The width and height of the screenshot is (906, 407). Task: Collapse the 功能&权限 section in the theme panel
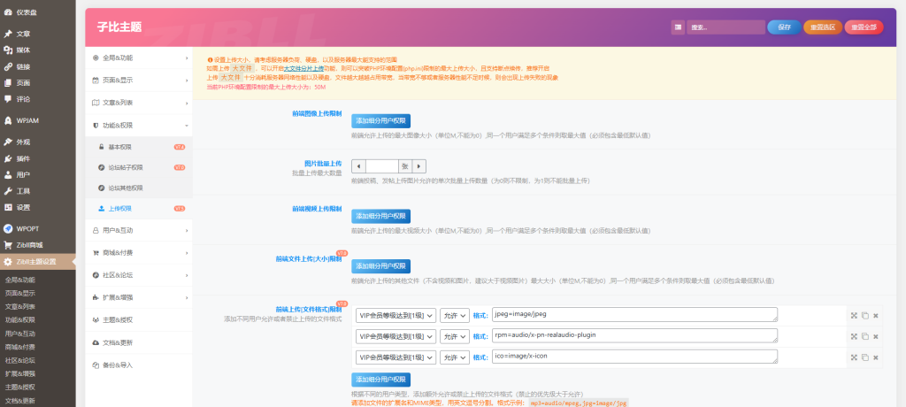pyautogui.click(x=139, y=126)
